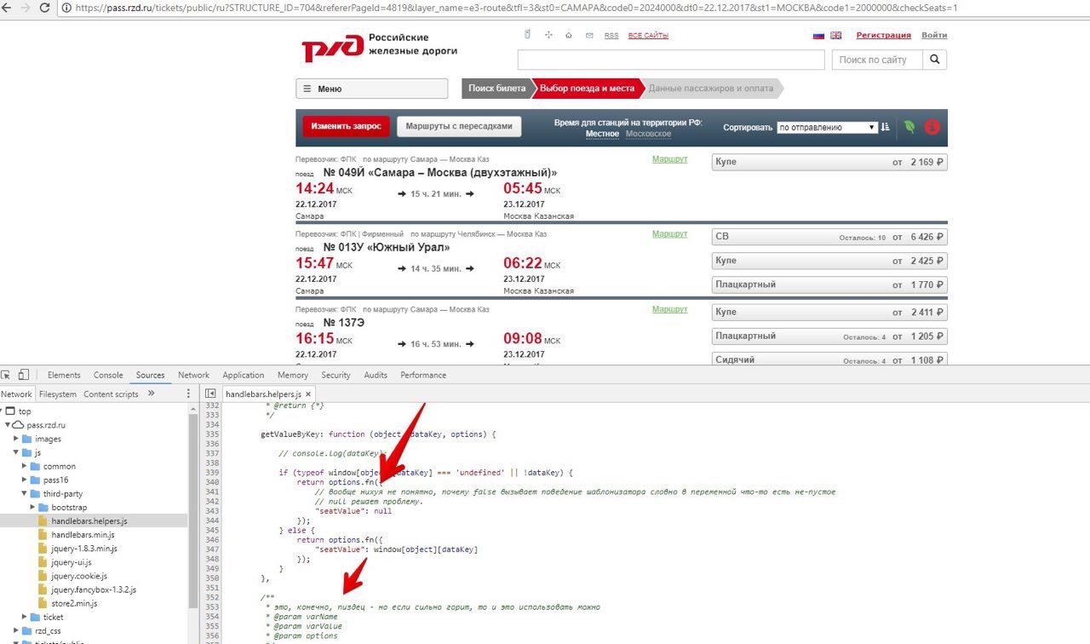The width and height of the screenshot is (1090, 644).
Task: Open the Регистрация link
Action: 883,36
